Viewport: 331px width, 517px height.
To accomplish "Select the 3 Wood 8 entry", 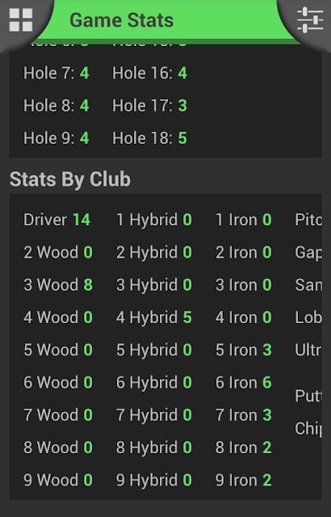I will coord(58,285).
